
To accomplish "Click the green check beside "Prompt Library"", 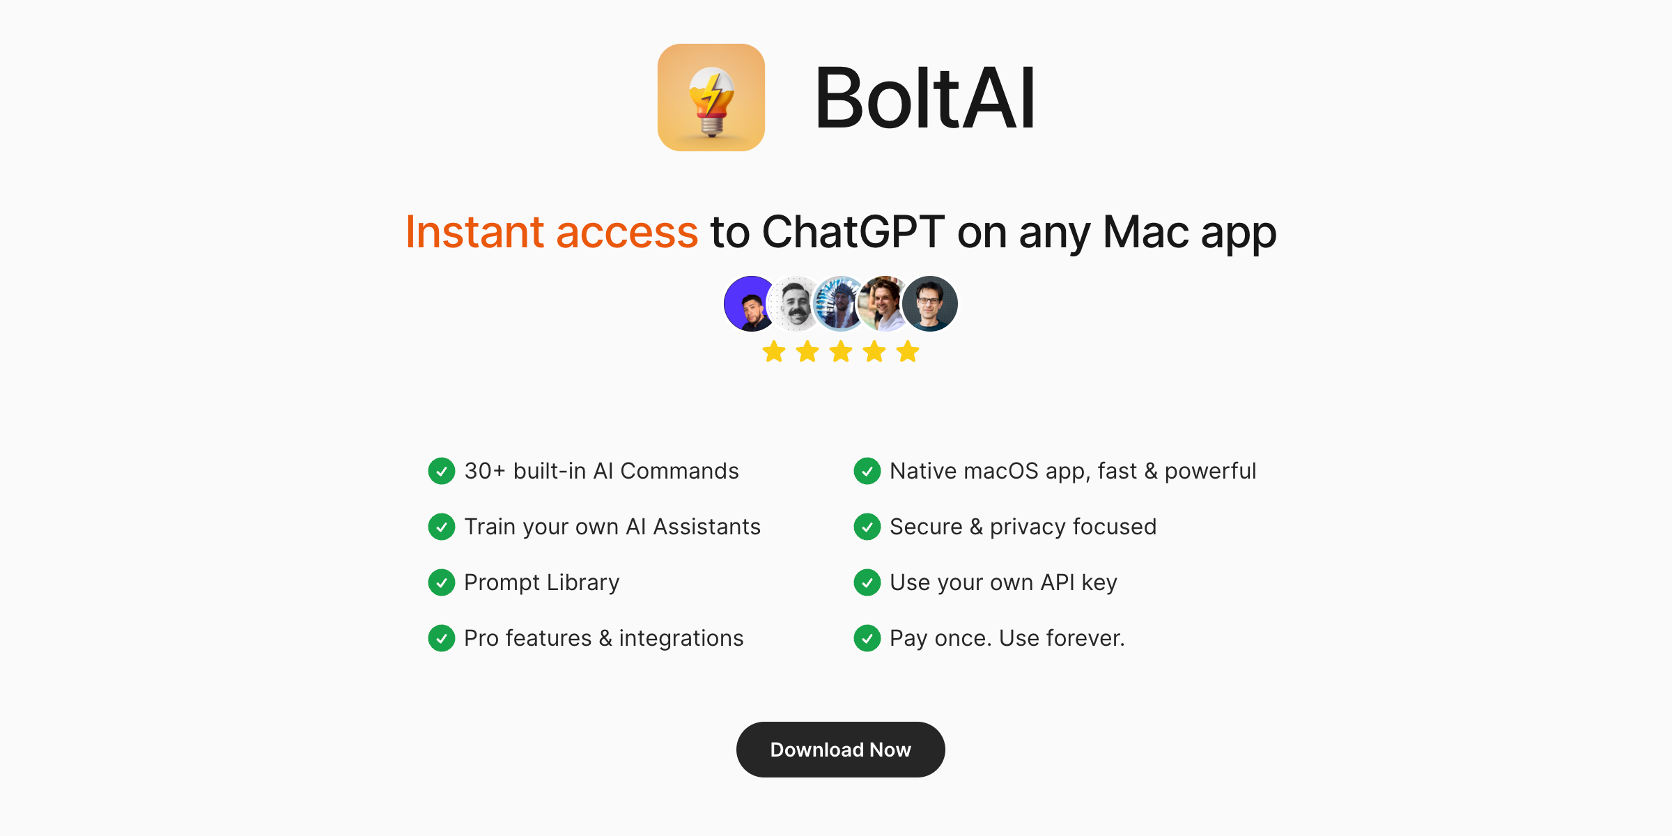I will coord(441,582).
